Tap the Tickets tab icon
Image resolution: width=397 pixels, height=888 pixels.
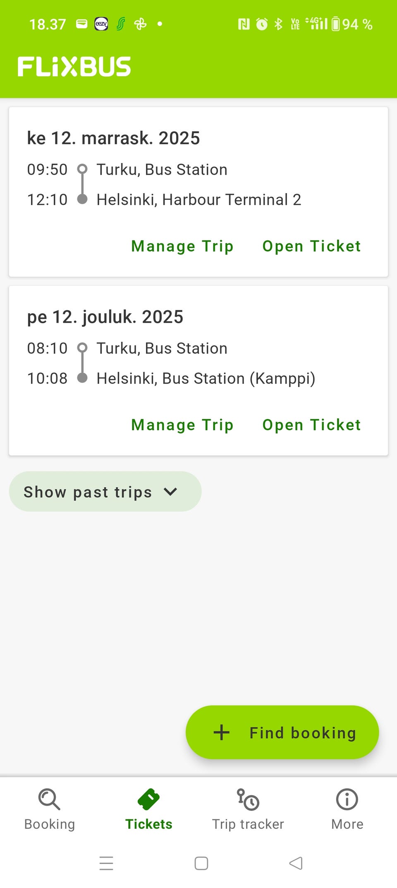coord(148,799)
